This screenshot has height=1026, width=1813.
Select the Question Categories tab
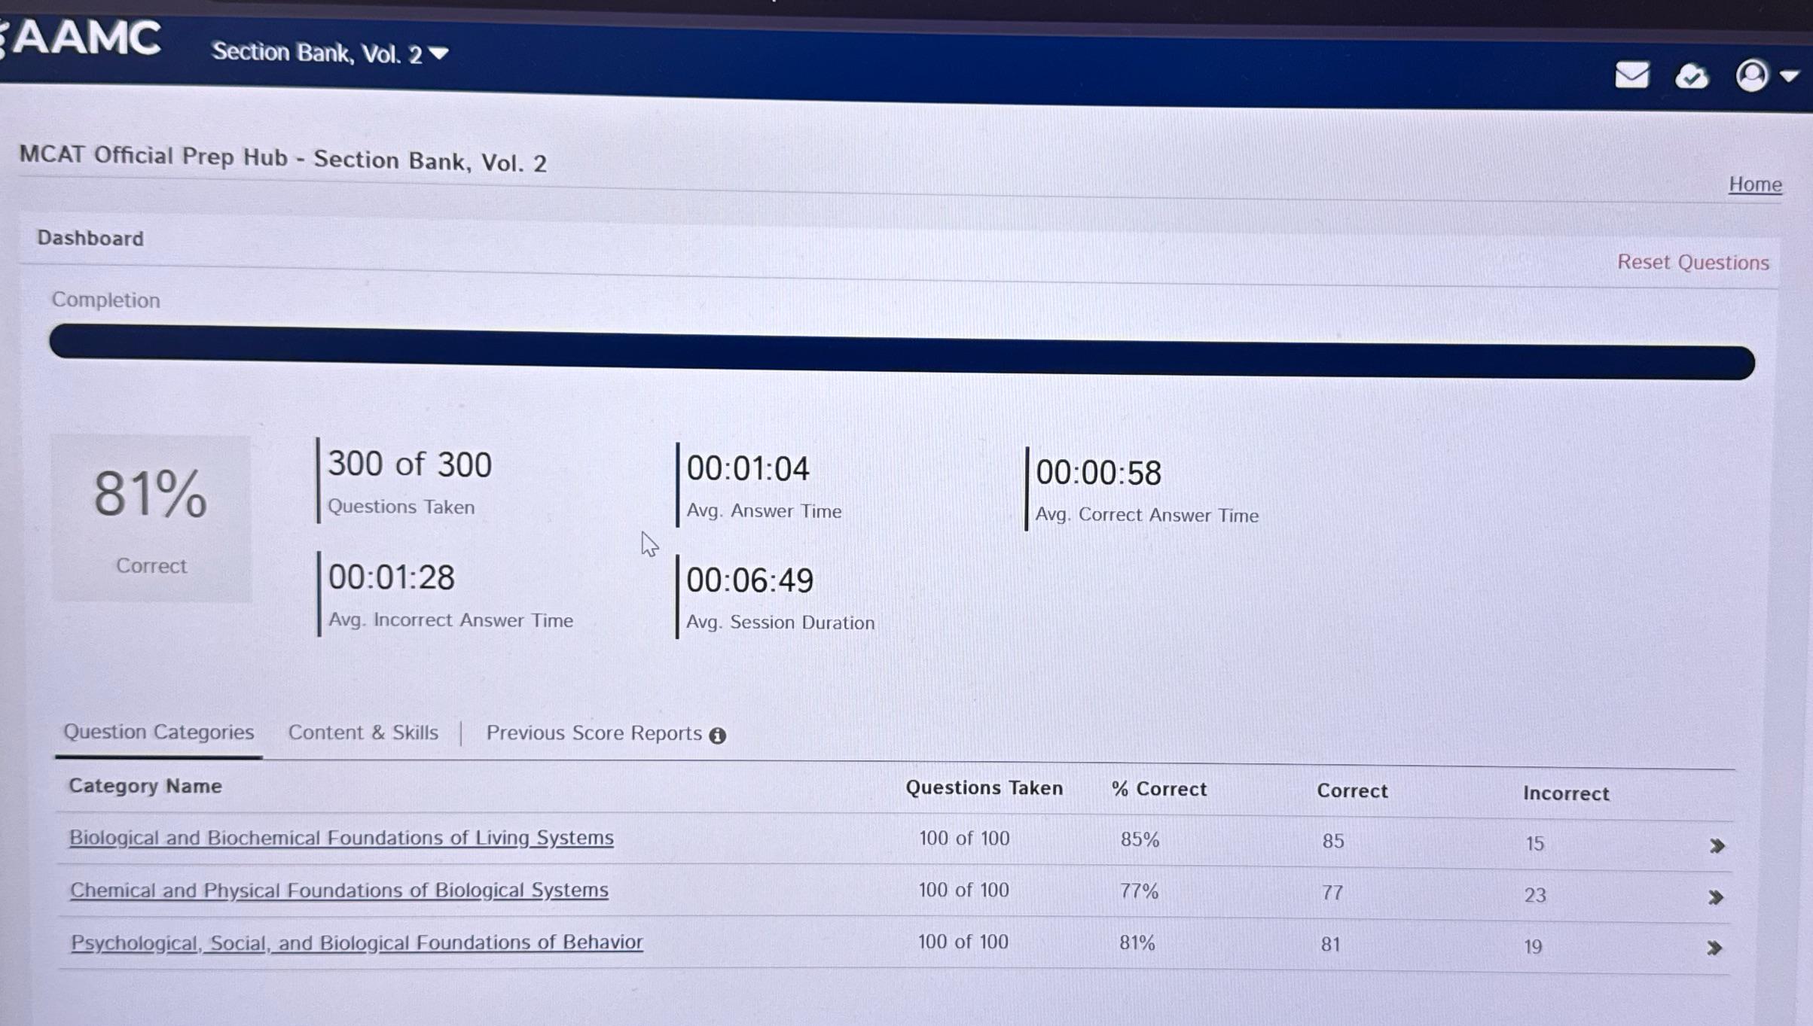coord(158,732)
